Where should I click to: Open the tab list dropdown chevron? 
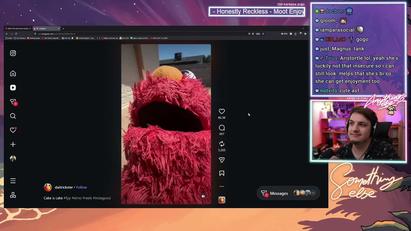click(x=303, y=29)
